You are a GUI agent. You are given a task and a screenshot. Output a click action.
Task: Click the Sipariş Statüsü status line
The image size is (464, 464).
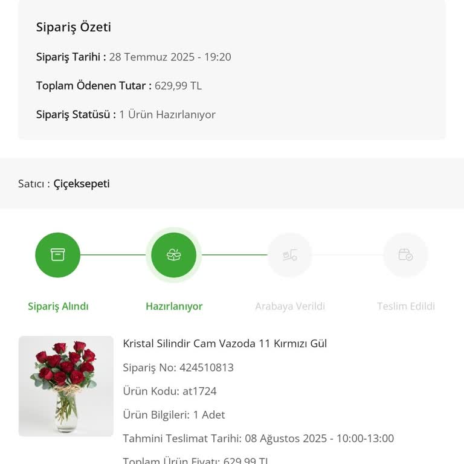click(x=126, y=115)
